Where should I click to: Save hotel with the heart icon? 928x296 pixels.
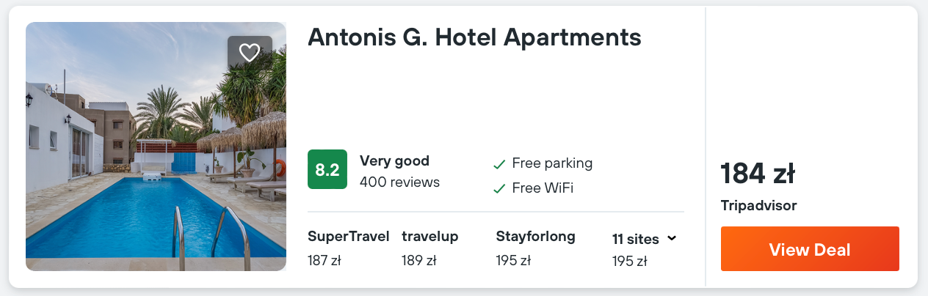250,53
